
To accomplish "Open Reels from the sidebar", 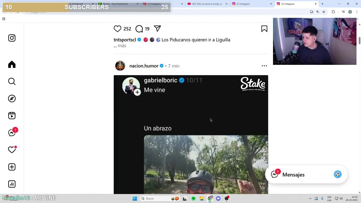I will 12,116.
